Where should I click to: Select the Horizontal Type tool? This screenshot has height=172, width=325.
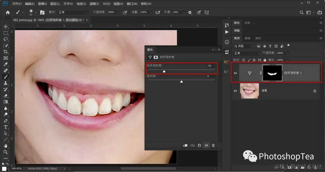point(5,127)
